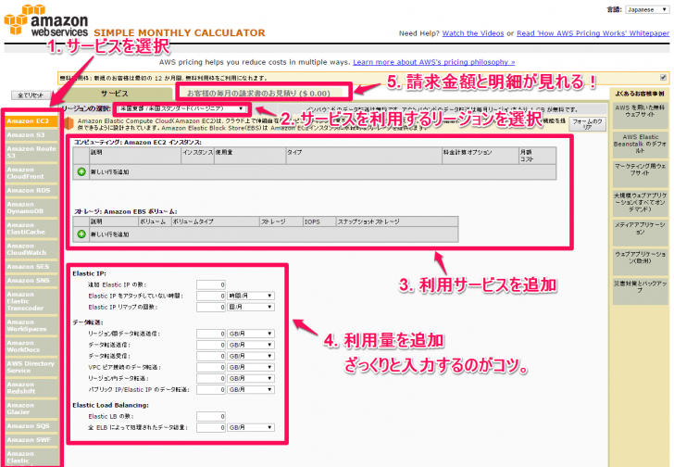Click the unattached Elastic IP hours input
Image resolution: width=674 pixels, height=467 pixels.
(211, 296)
